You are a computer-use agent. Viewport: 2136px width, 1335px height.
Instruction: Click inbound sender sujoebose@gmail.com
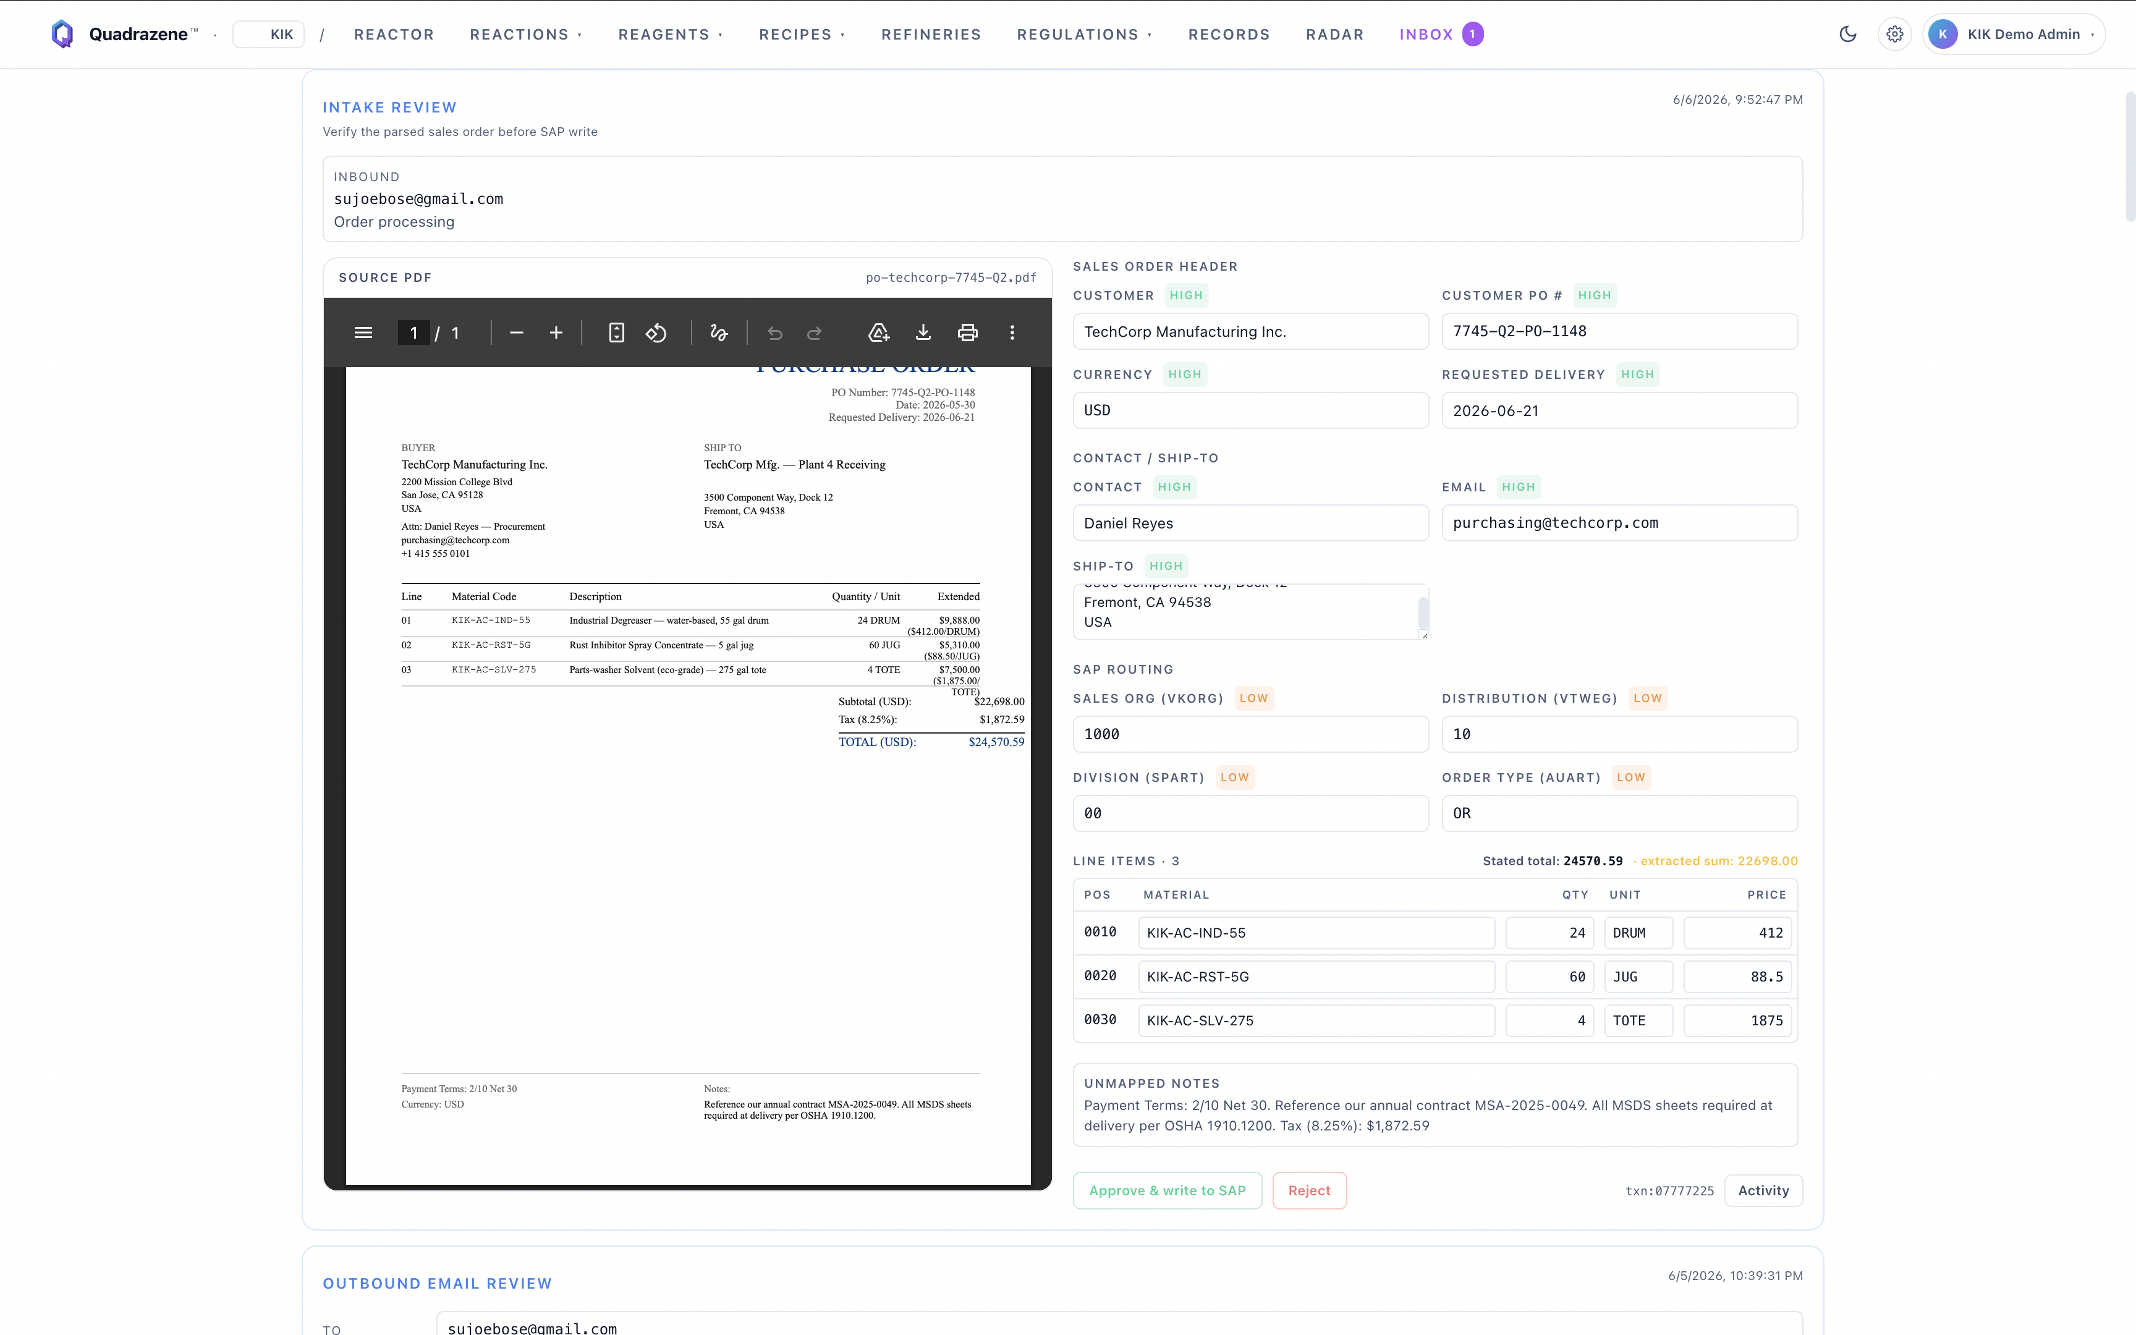click(x=418, y=200)
